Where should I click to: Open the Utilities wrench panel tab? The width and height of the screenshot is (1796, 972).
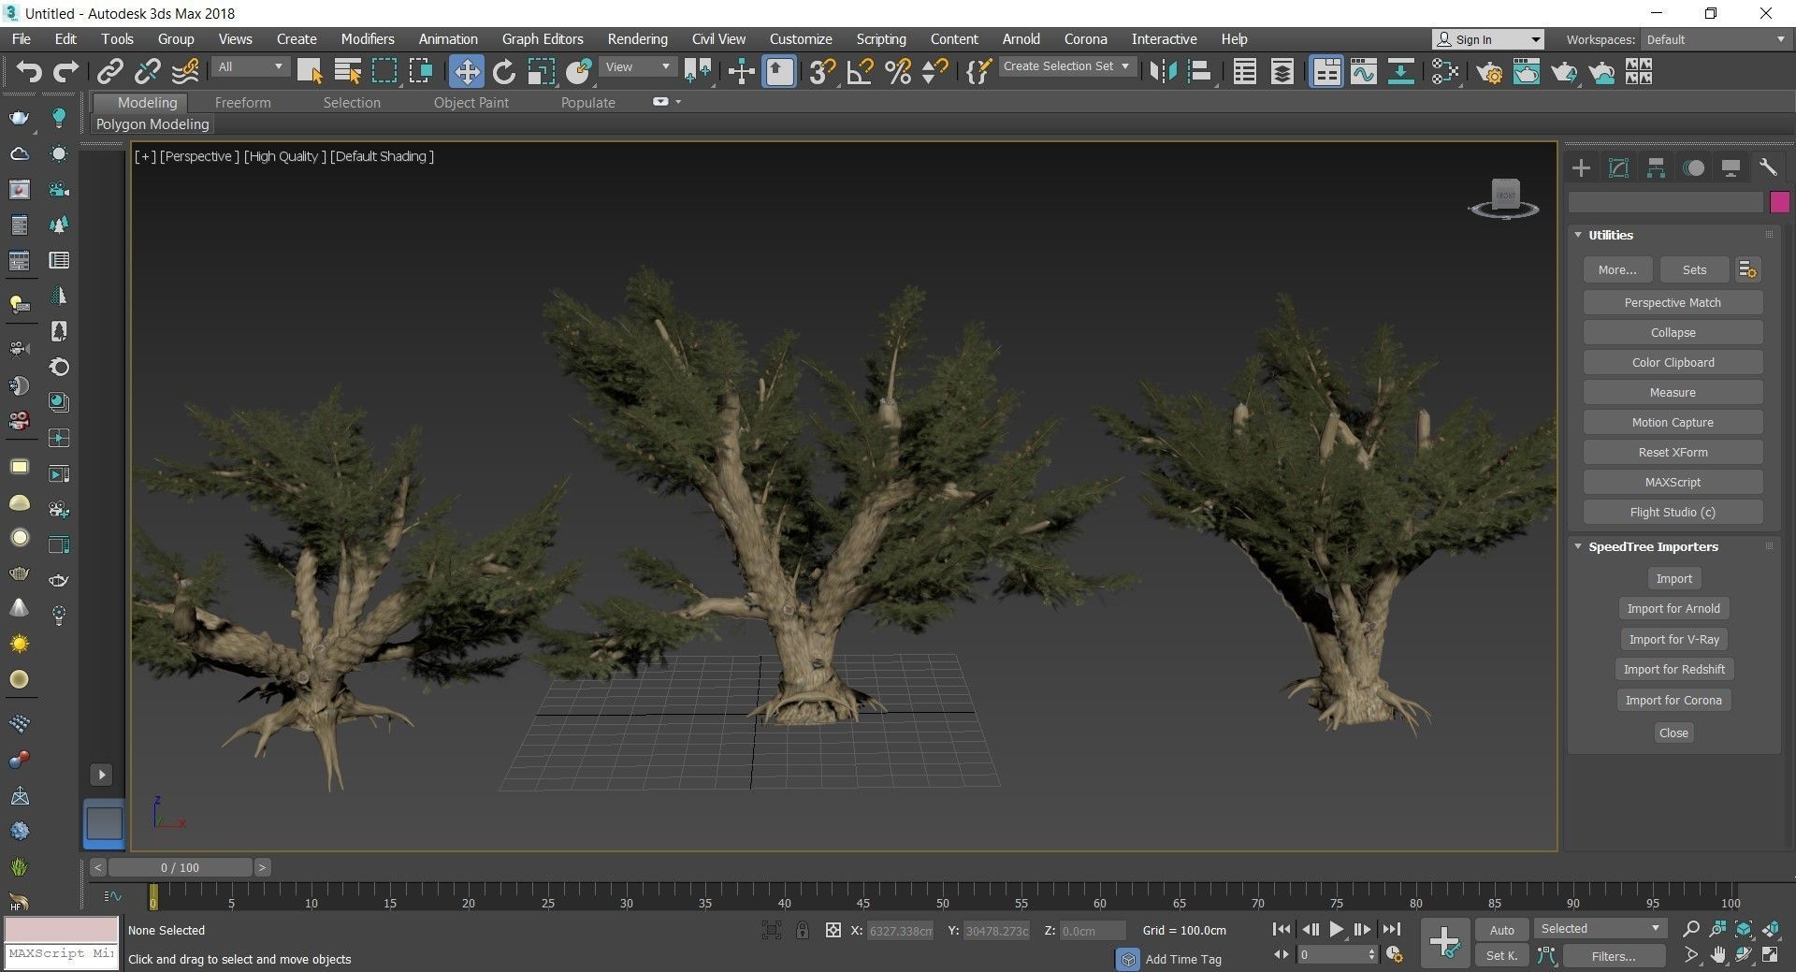[1768, 168]
